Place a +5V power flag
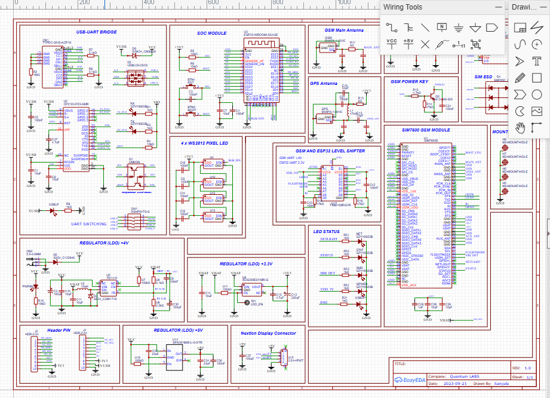The width and height of the screenshot is (550, 398). [408, 44]
